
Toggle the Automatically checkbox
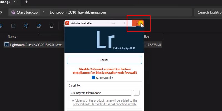coord(94,78)
